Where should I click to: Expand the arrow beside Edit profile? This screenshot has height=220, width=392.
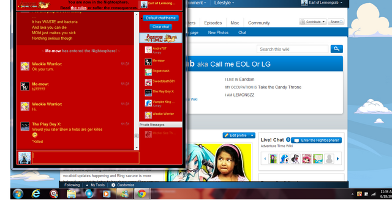[x=252, y=136]
